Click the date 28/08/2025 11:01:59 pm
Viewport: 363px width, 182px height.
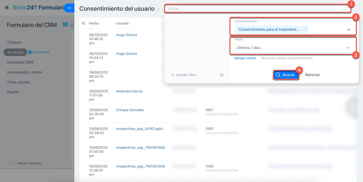coord(98,95)
